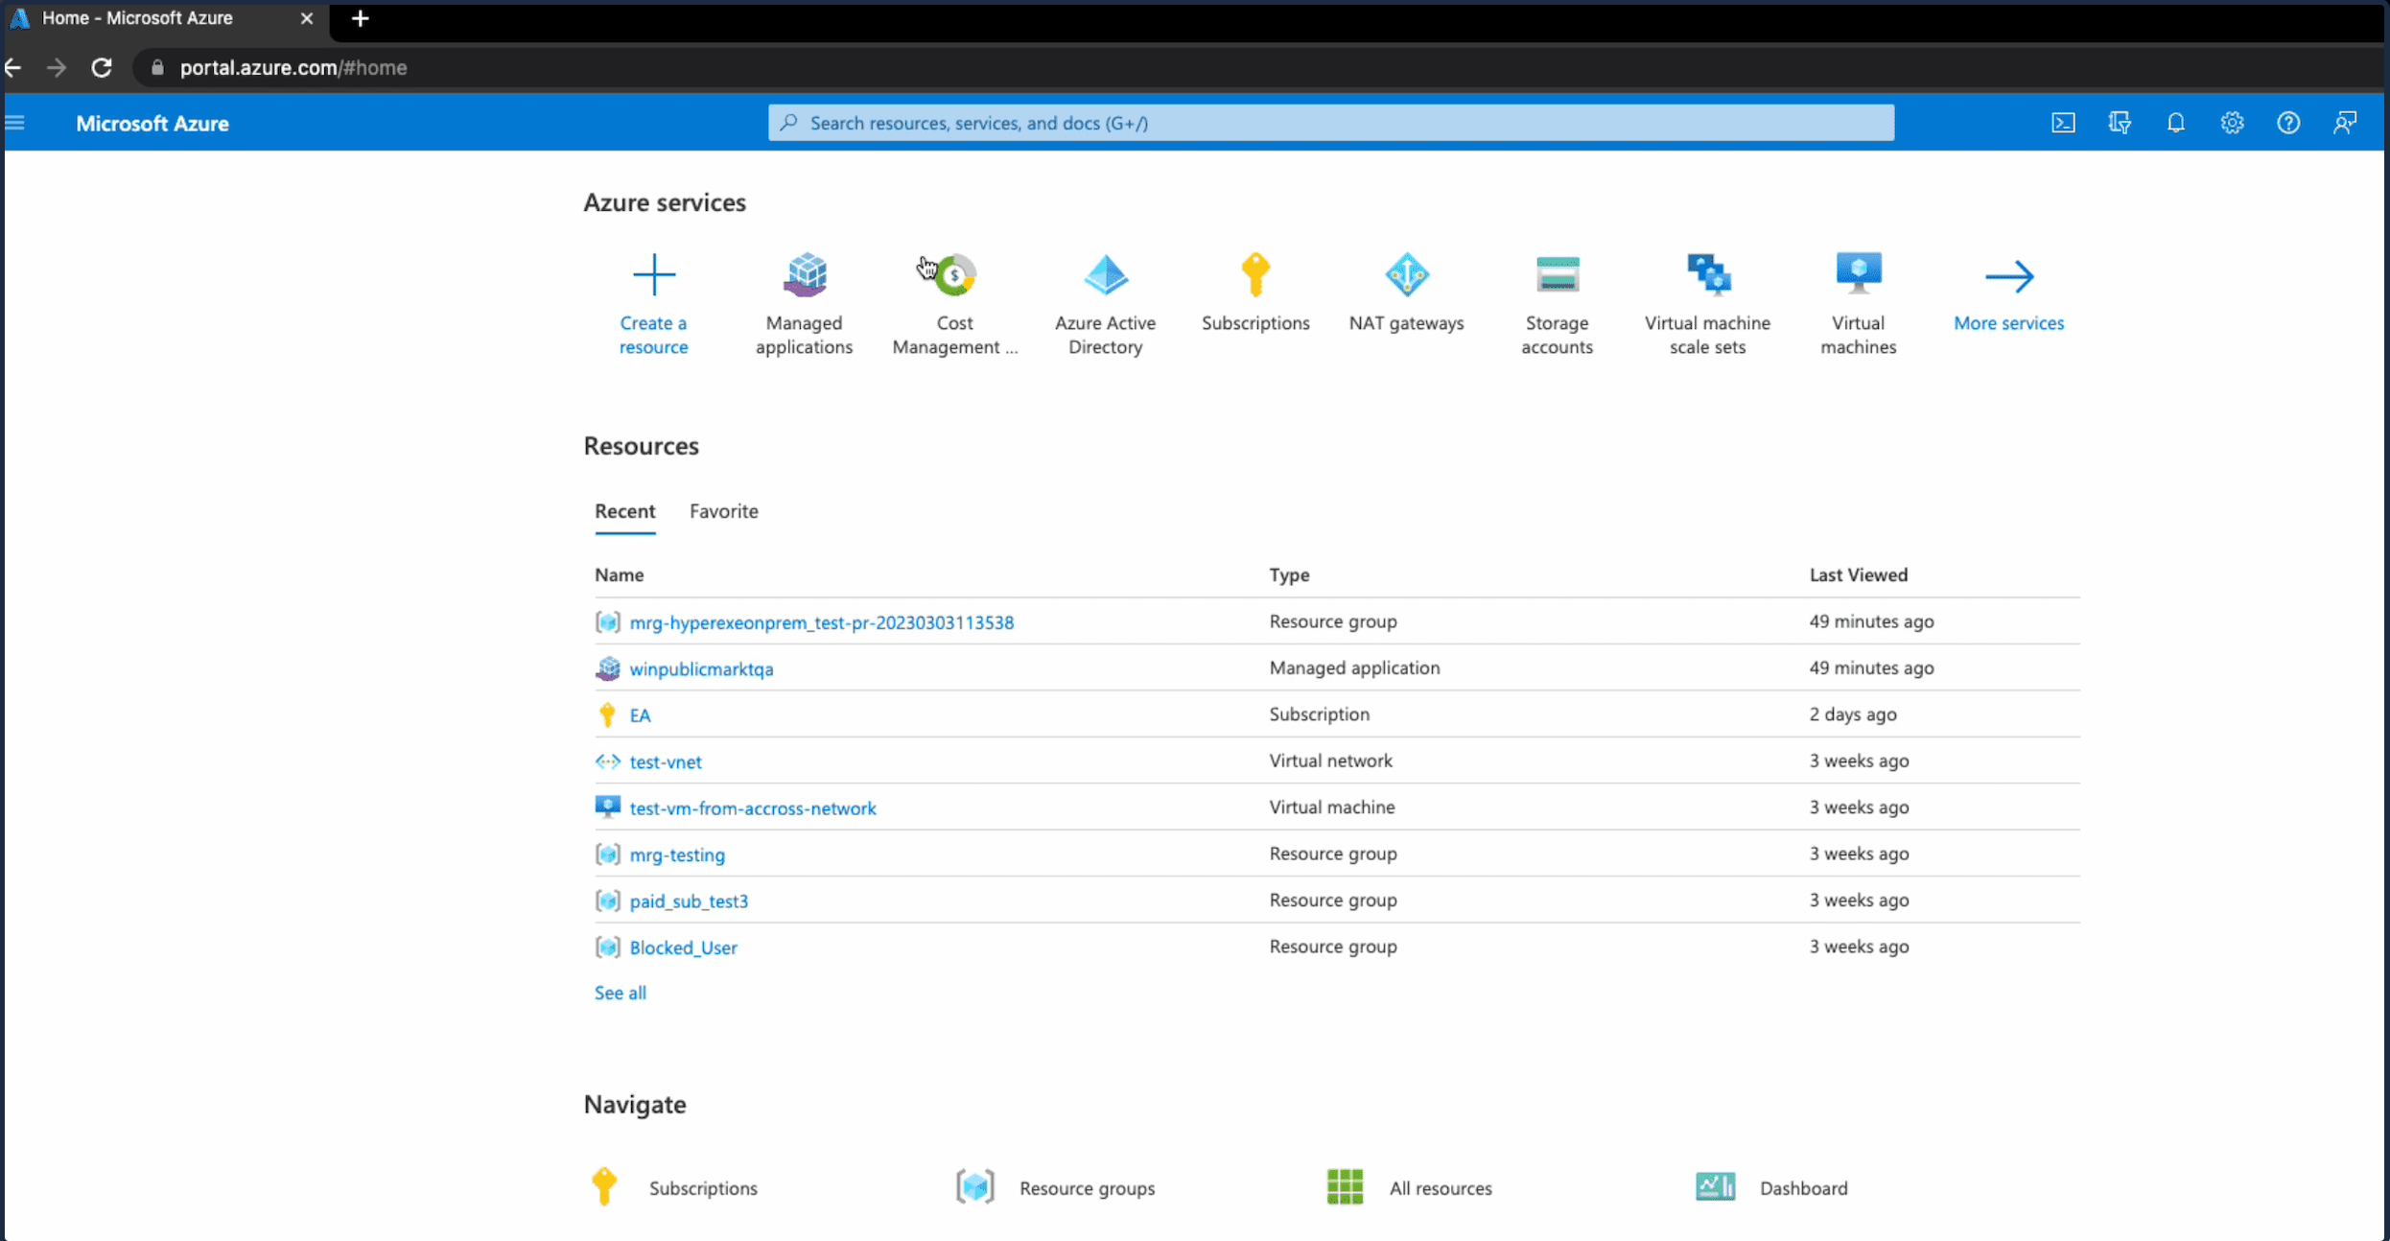
Task: Navigate to Resource groups
Action: click(1086, 1187)
